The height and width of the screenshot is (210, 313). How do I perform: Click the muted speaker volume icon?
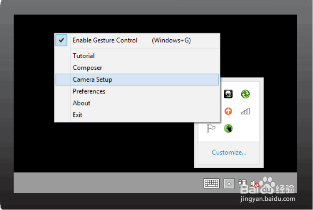(x=255, y=184)
